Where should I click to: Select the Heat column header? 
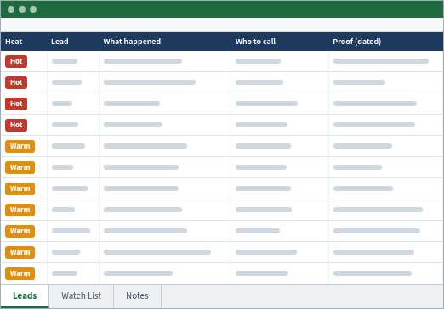[24, 42]
